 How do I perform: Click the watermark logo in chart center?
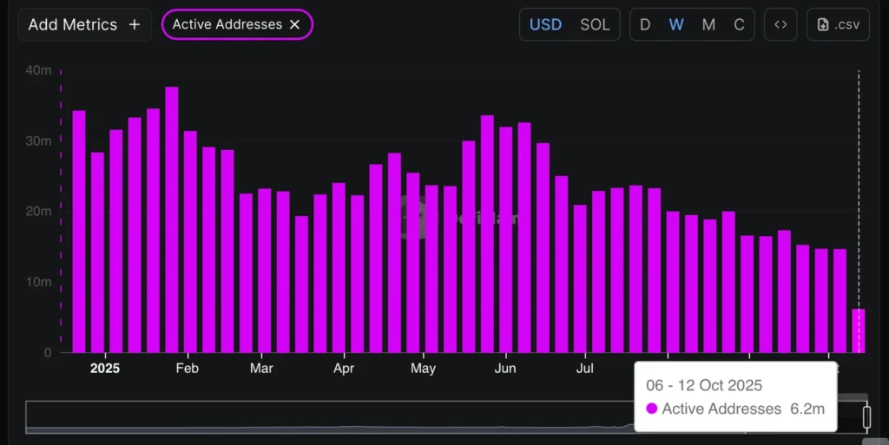414,217
